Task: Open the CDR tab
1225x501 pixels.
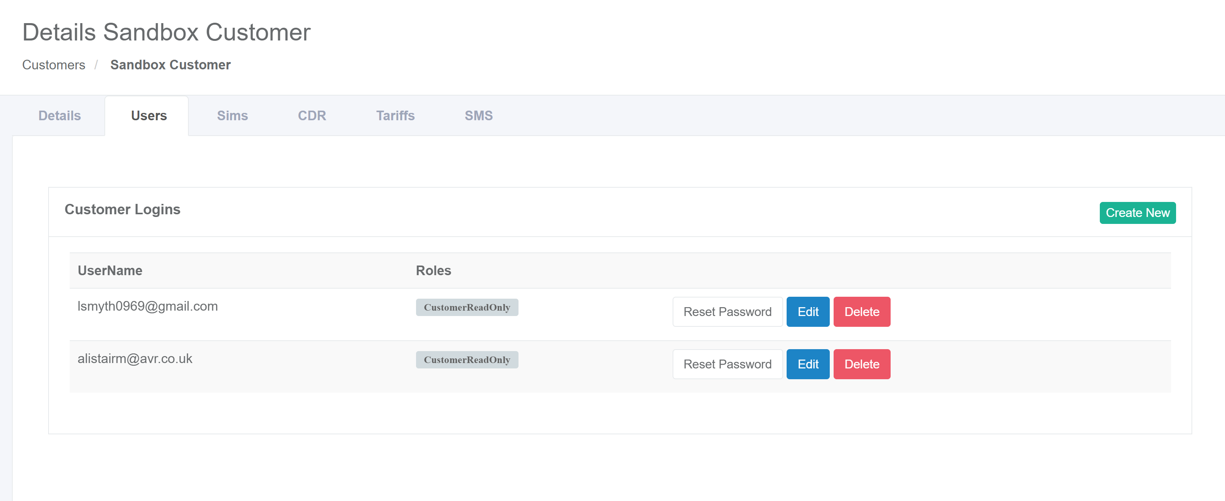Action: pos(312,116)
